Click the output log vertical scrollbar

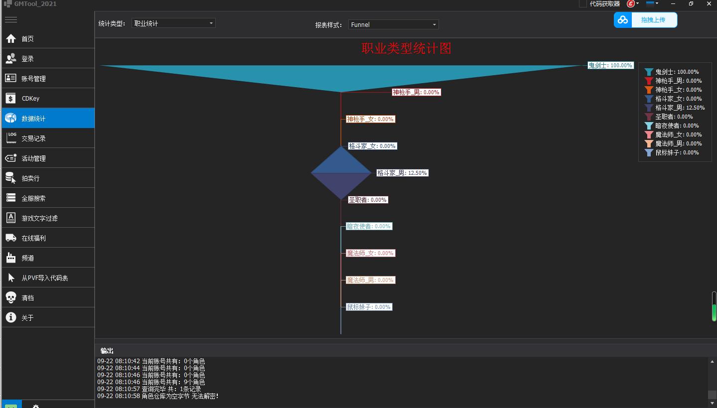[x=712, y=379]
